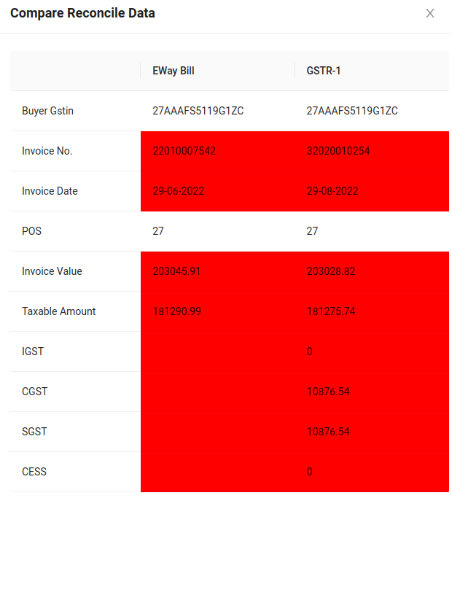Click GSTR-1 buyer GSTIN value
This screenshot has width=452, height=595.
(352, 111)
